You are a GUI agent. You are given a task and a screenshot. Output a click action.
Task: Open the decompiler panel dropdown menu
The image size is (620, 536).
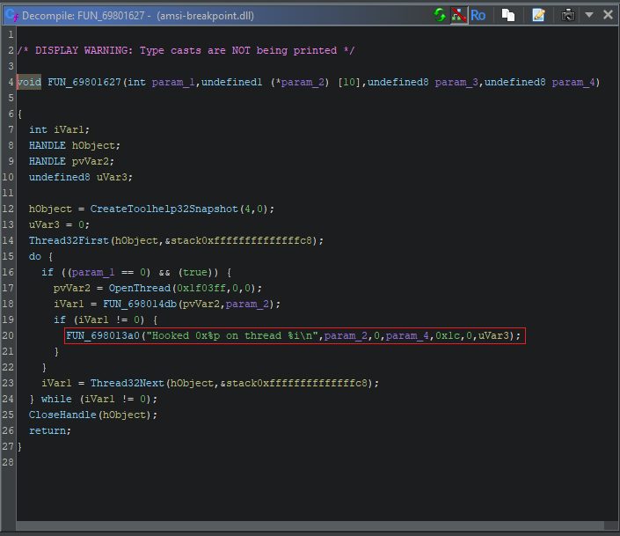[589, 15]
